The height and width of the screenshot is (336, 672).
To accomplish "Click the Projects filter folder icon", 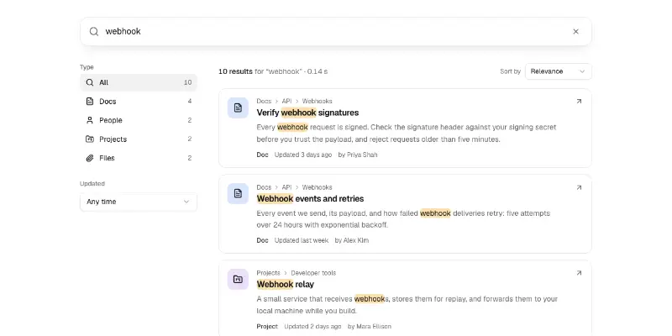I will tap(90, 139).
